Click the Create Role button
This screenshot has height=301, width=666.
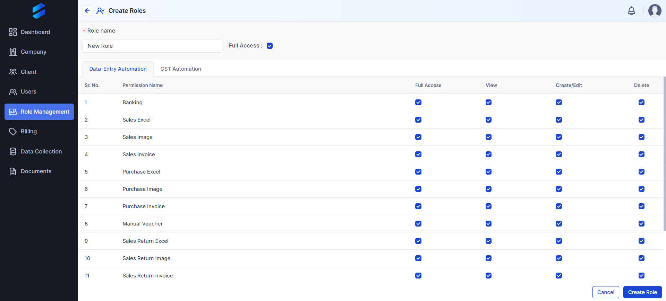pos(642,292)
